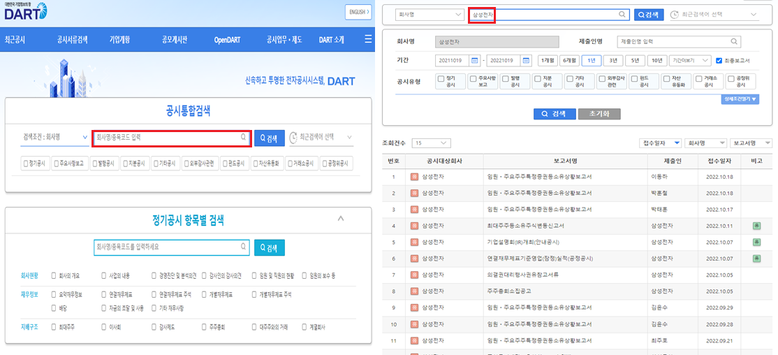Click the red 유 icon in the 의결권대리행사권유참고서류 row
778x355 pixels.
coord(414,275)
